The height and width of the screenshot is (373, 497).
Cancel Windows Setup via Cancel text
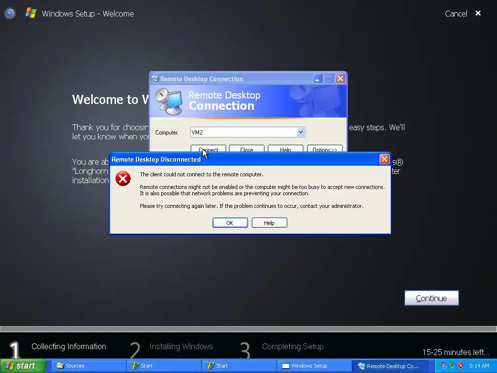pos(456,14)
